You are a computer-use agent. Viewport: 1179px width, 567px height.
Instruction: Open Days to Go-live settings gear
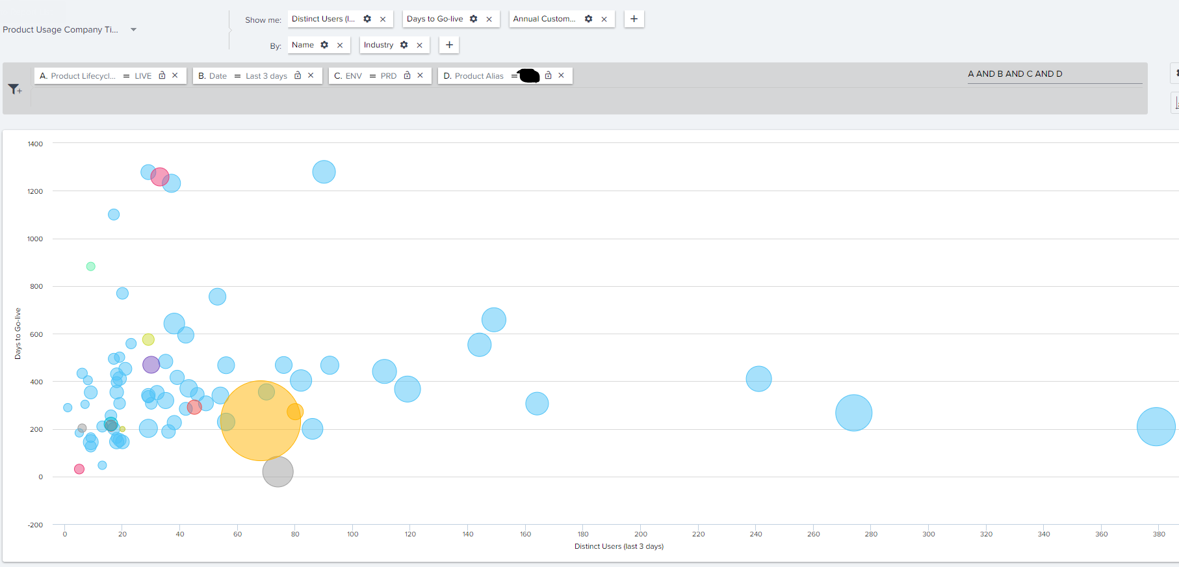pyautogui.click(x=474, y=19)
